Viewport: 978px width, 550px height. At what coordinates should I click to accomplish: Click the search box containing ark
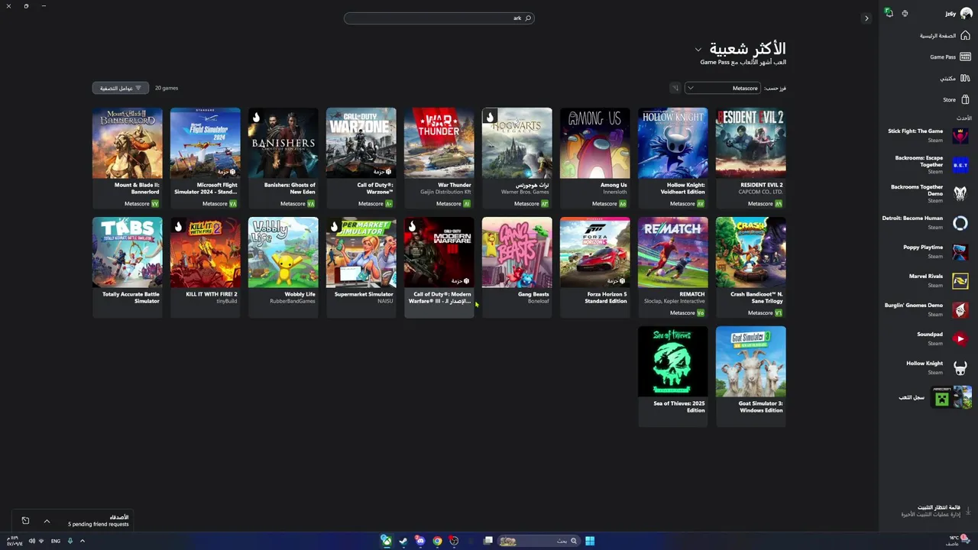[439, 18]
